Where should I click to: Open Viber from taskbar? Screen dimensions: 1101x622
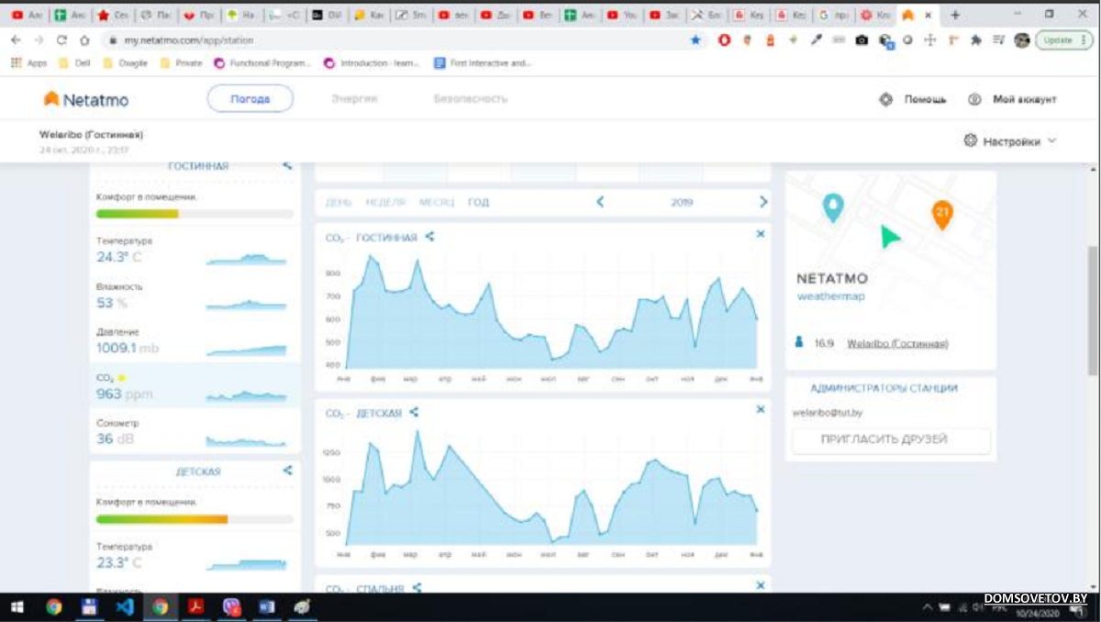click(x=231, y=606)
